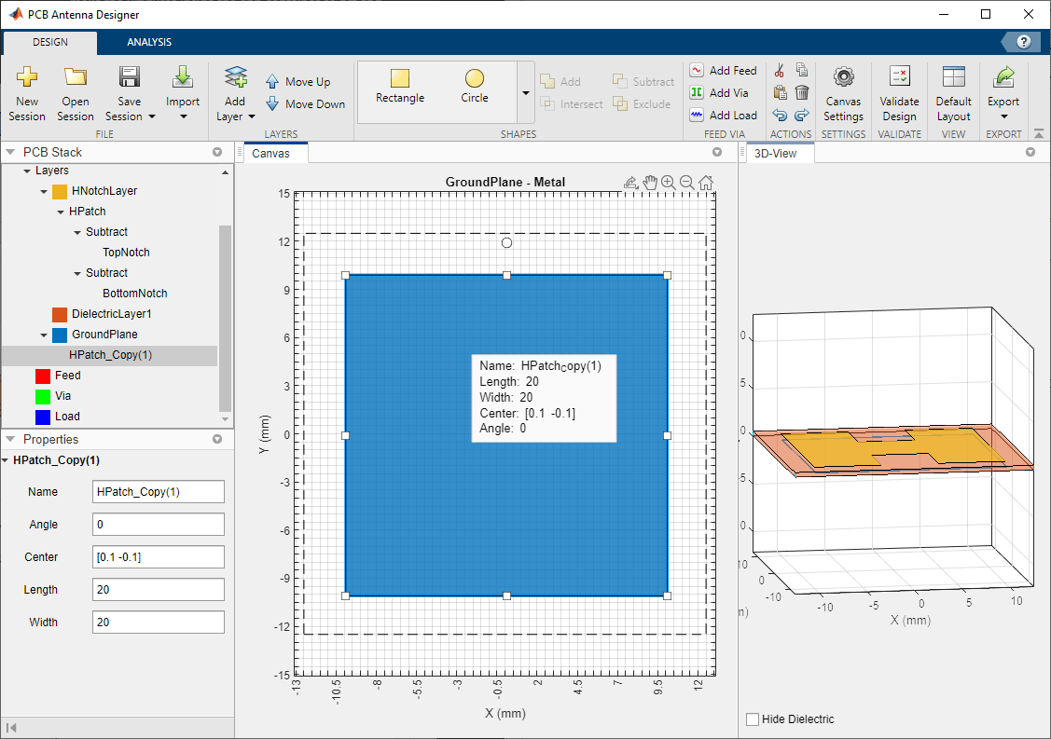
Task: Open the help question mark
Action: pos(1023,42)
